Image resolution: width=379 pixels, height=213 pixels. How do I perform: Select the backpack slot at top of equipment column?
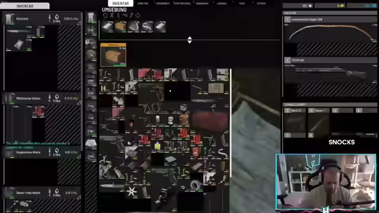click(x=91, y=18)
